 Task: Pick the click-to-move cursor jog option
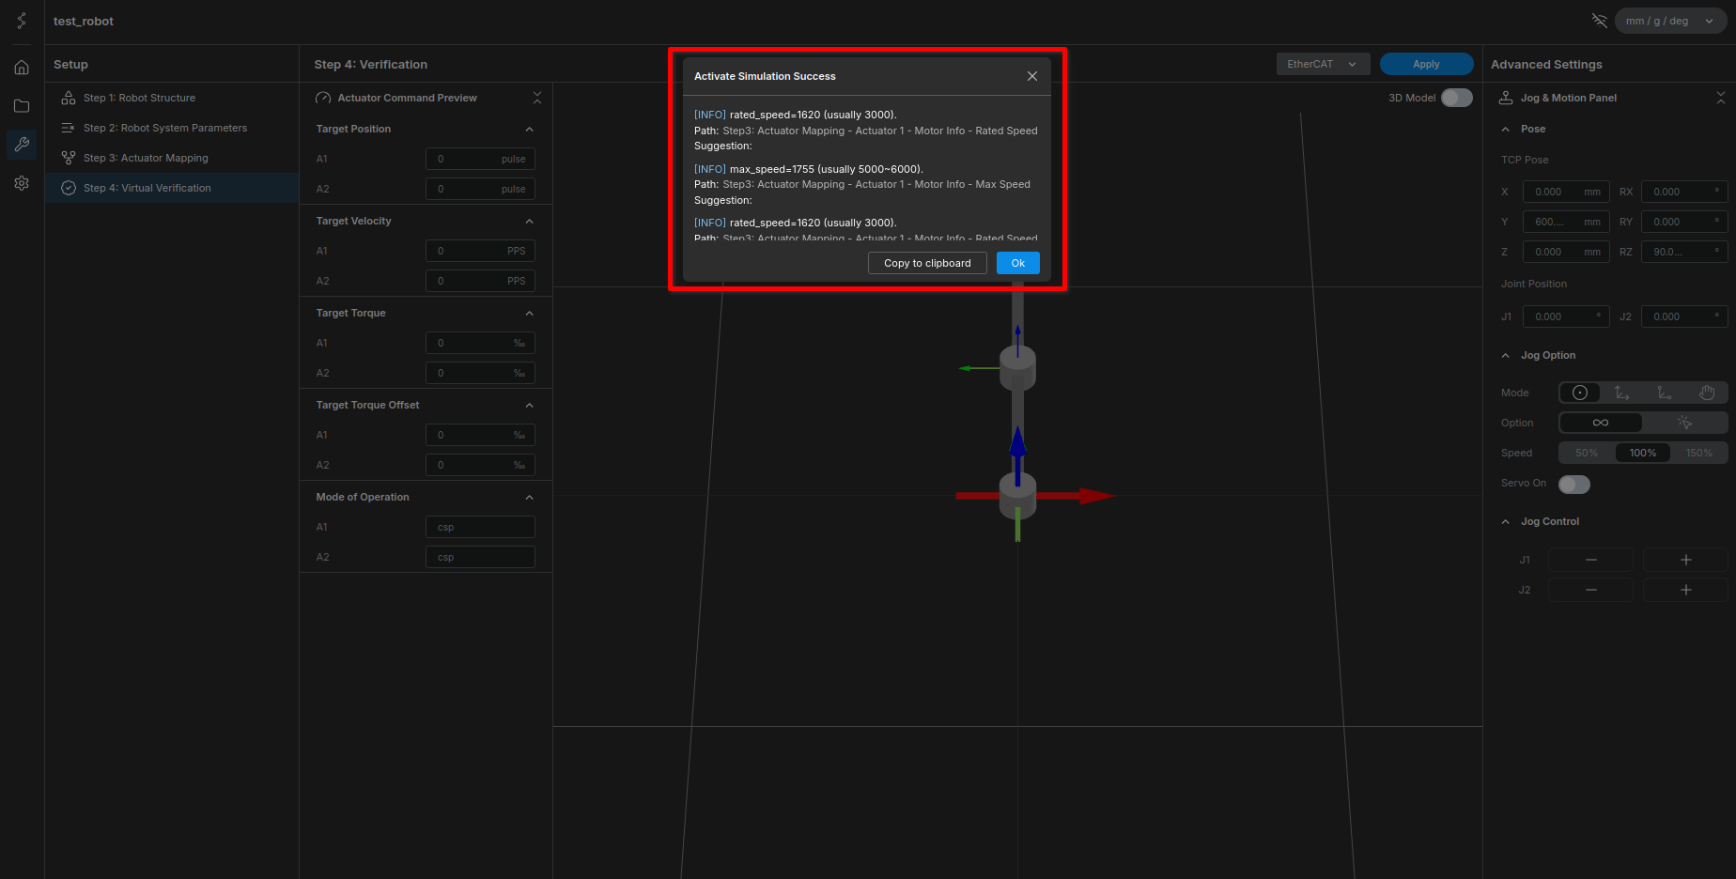[1684, 423]
